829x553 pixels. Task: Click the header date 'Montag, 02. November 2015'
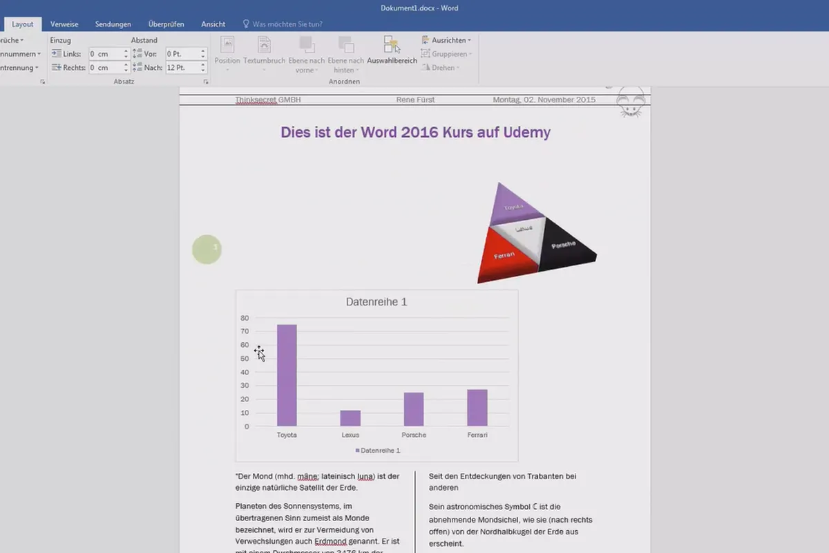tap(544, 100)
